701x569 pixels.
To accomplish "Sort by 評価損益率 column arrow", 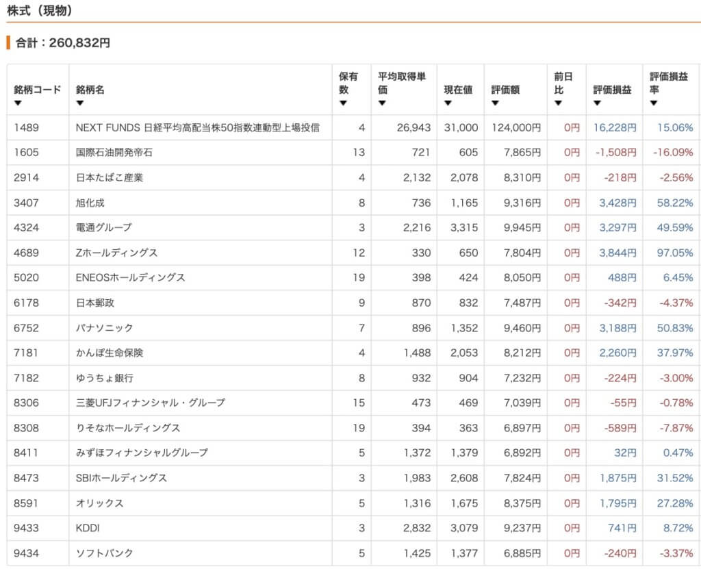I will tap(654, 103).
